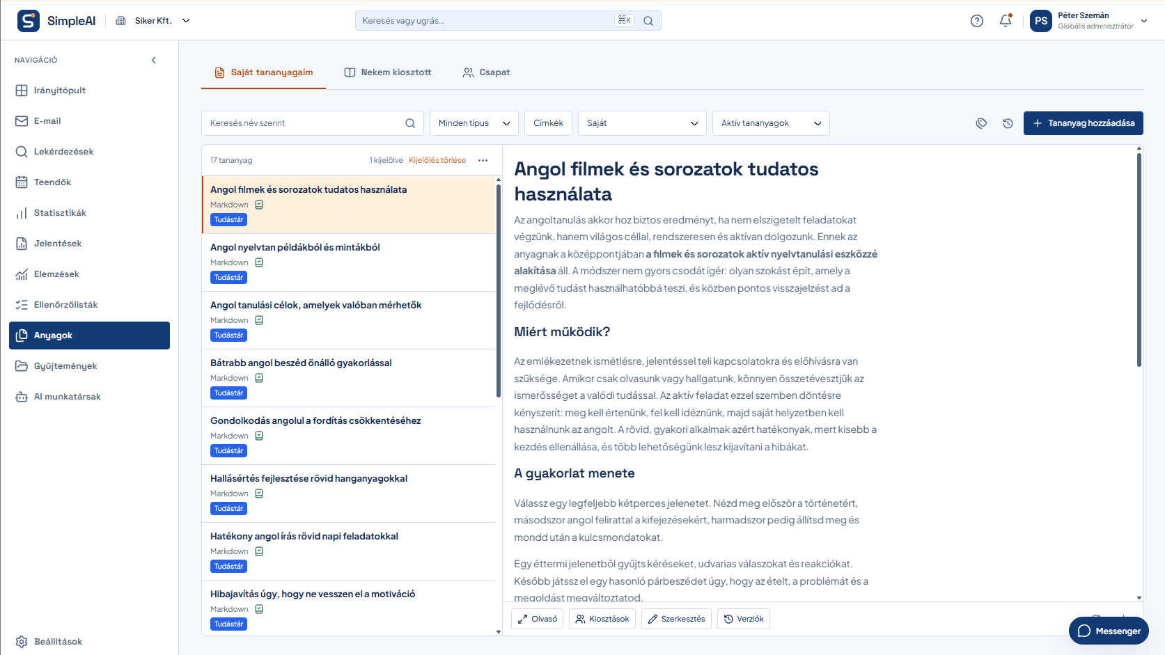1165x655 pixels.
Task: Open Olvasó reader mode button
Action: 538,619
